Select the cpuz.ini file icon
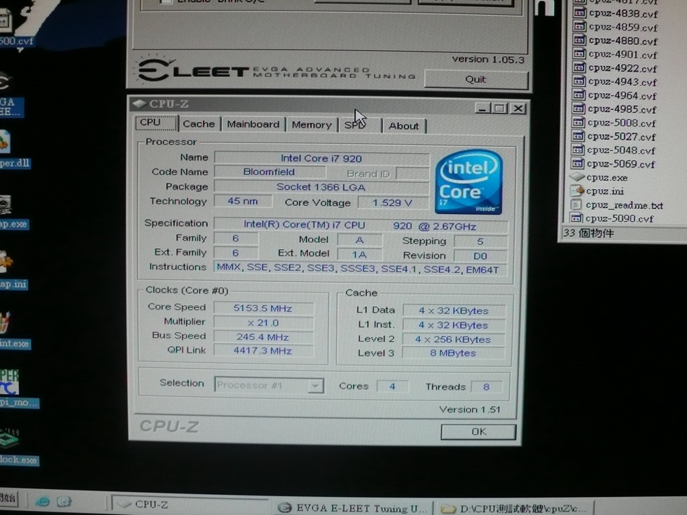 (x=578, y=190)
